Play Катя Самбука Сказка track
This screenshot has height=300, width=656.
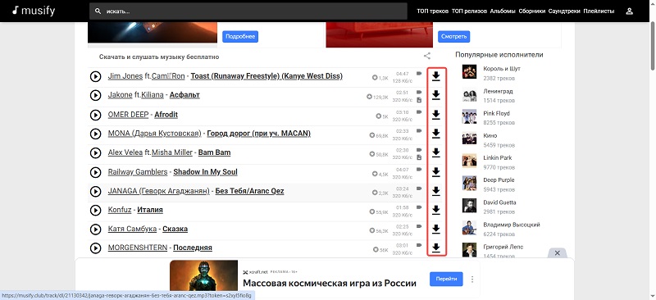pyautogui.click(x=95, y=230)
